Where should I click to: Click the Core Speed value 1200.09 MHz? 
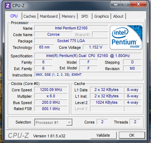point(51,90)
